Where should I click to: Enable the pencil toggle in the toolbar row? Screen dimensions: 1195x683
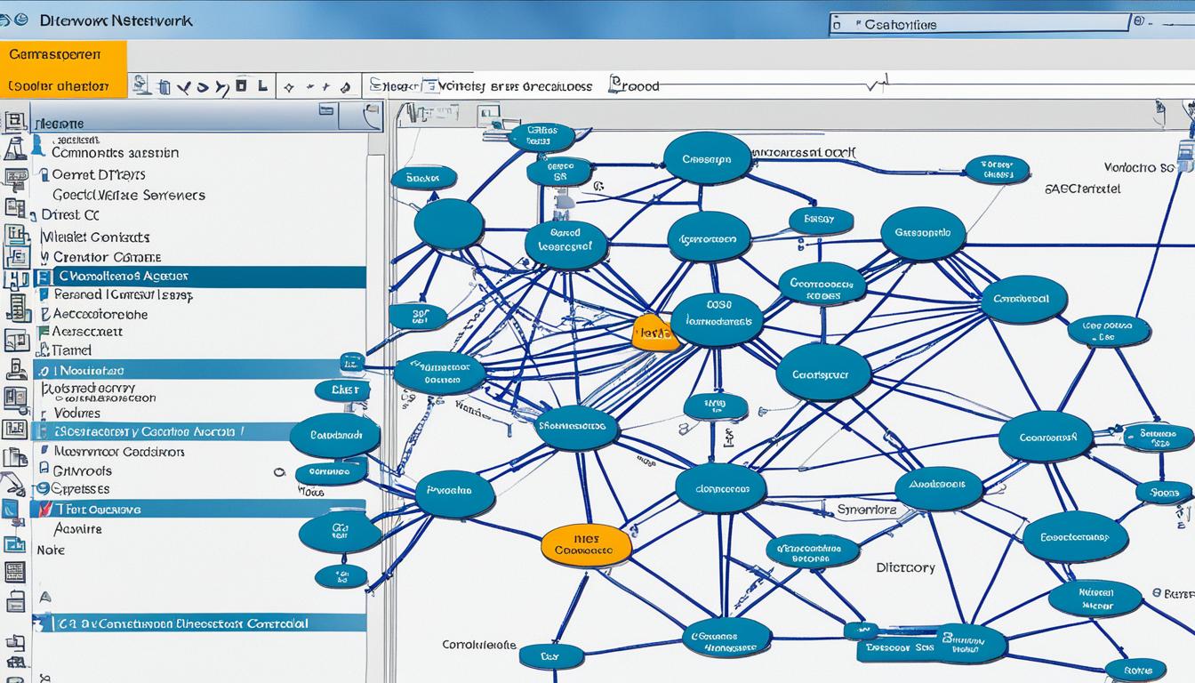click(x=346, y=88)
